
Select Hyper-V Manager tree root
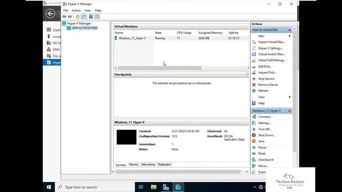click(79, 23)
